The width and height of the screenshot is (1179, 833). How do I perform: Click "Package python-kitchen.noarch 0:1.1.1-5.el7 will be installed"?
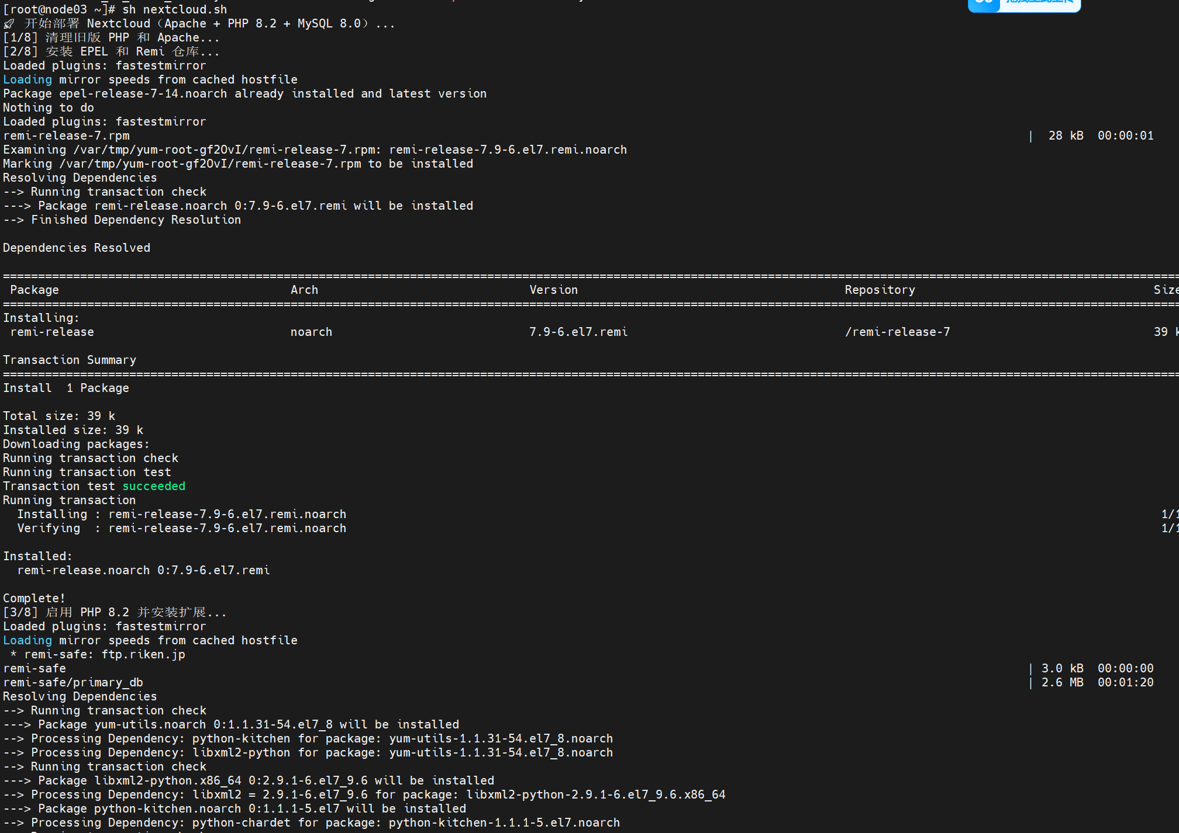[x=235, y=808]
